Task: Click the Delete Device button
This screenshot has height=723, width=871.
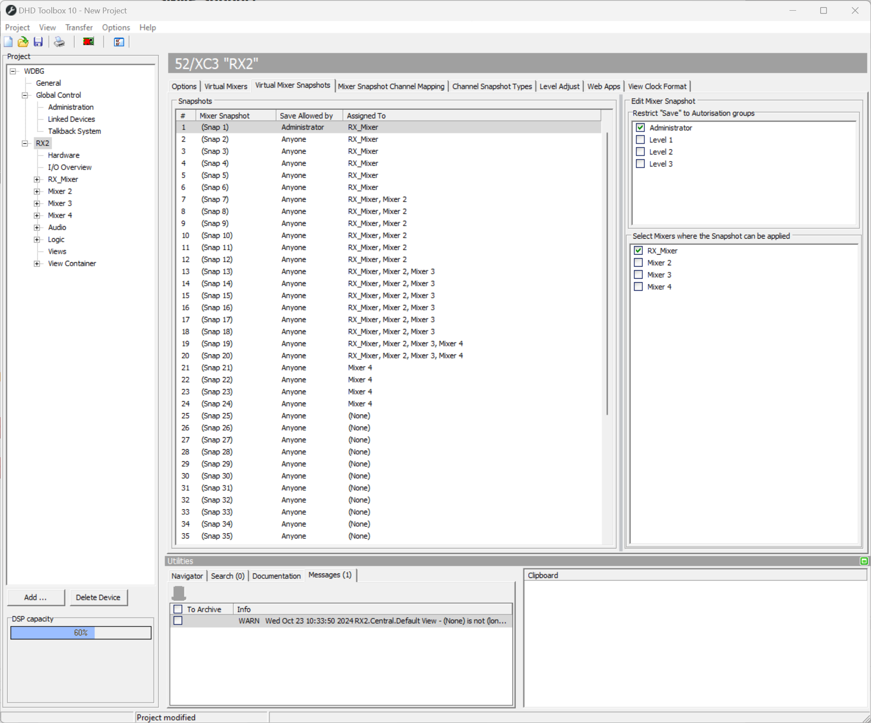Action: point(98,597)
